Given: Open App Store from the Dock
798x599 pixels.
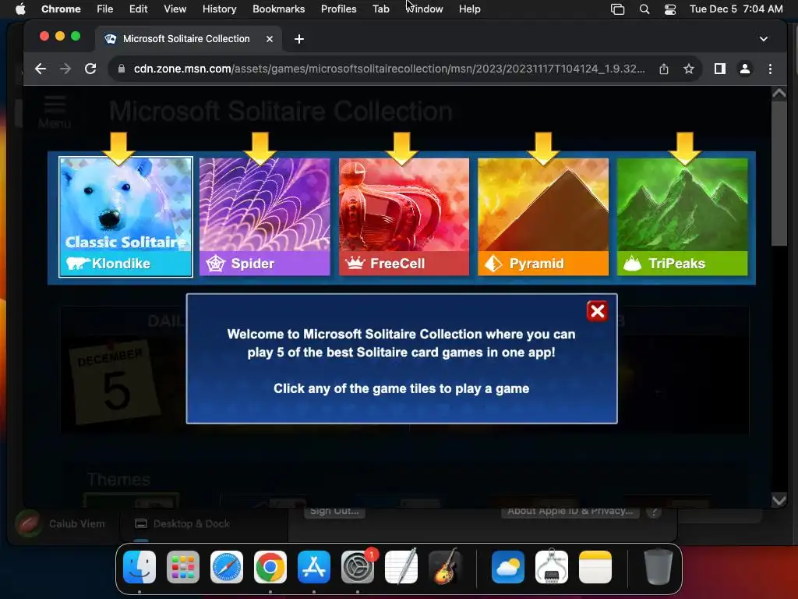Looking at the screenshot, I should [314, 566].
